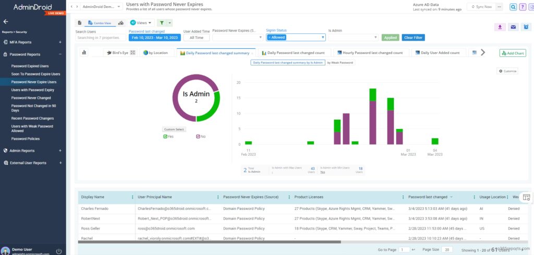Click the Clear Filter button
The width and height of the screenshot is (534, 255).
tap(414, 37)
